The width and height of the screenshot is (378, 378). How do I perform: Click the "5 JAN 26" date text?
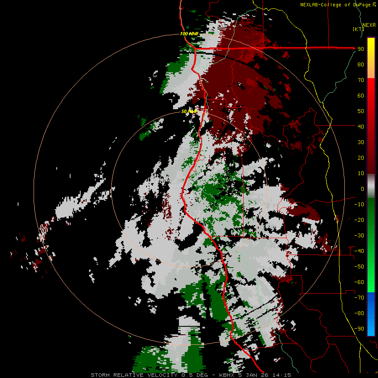(253, 375)
